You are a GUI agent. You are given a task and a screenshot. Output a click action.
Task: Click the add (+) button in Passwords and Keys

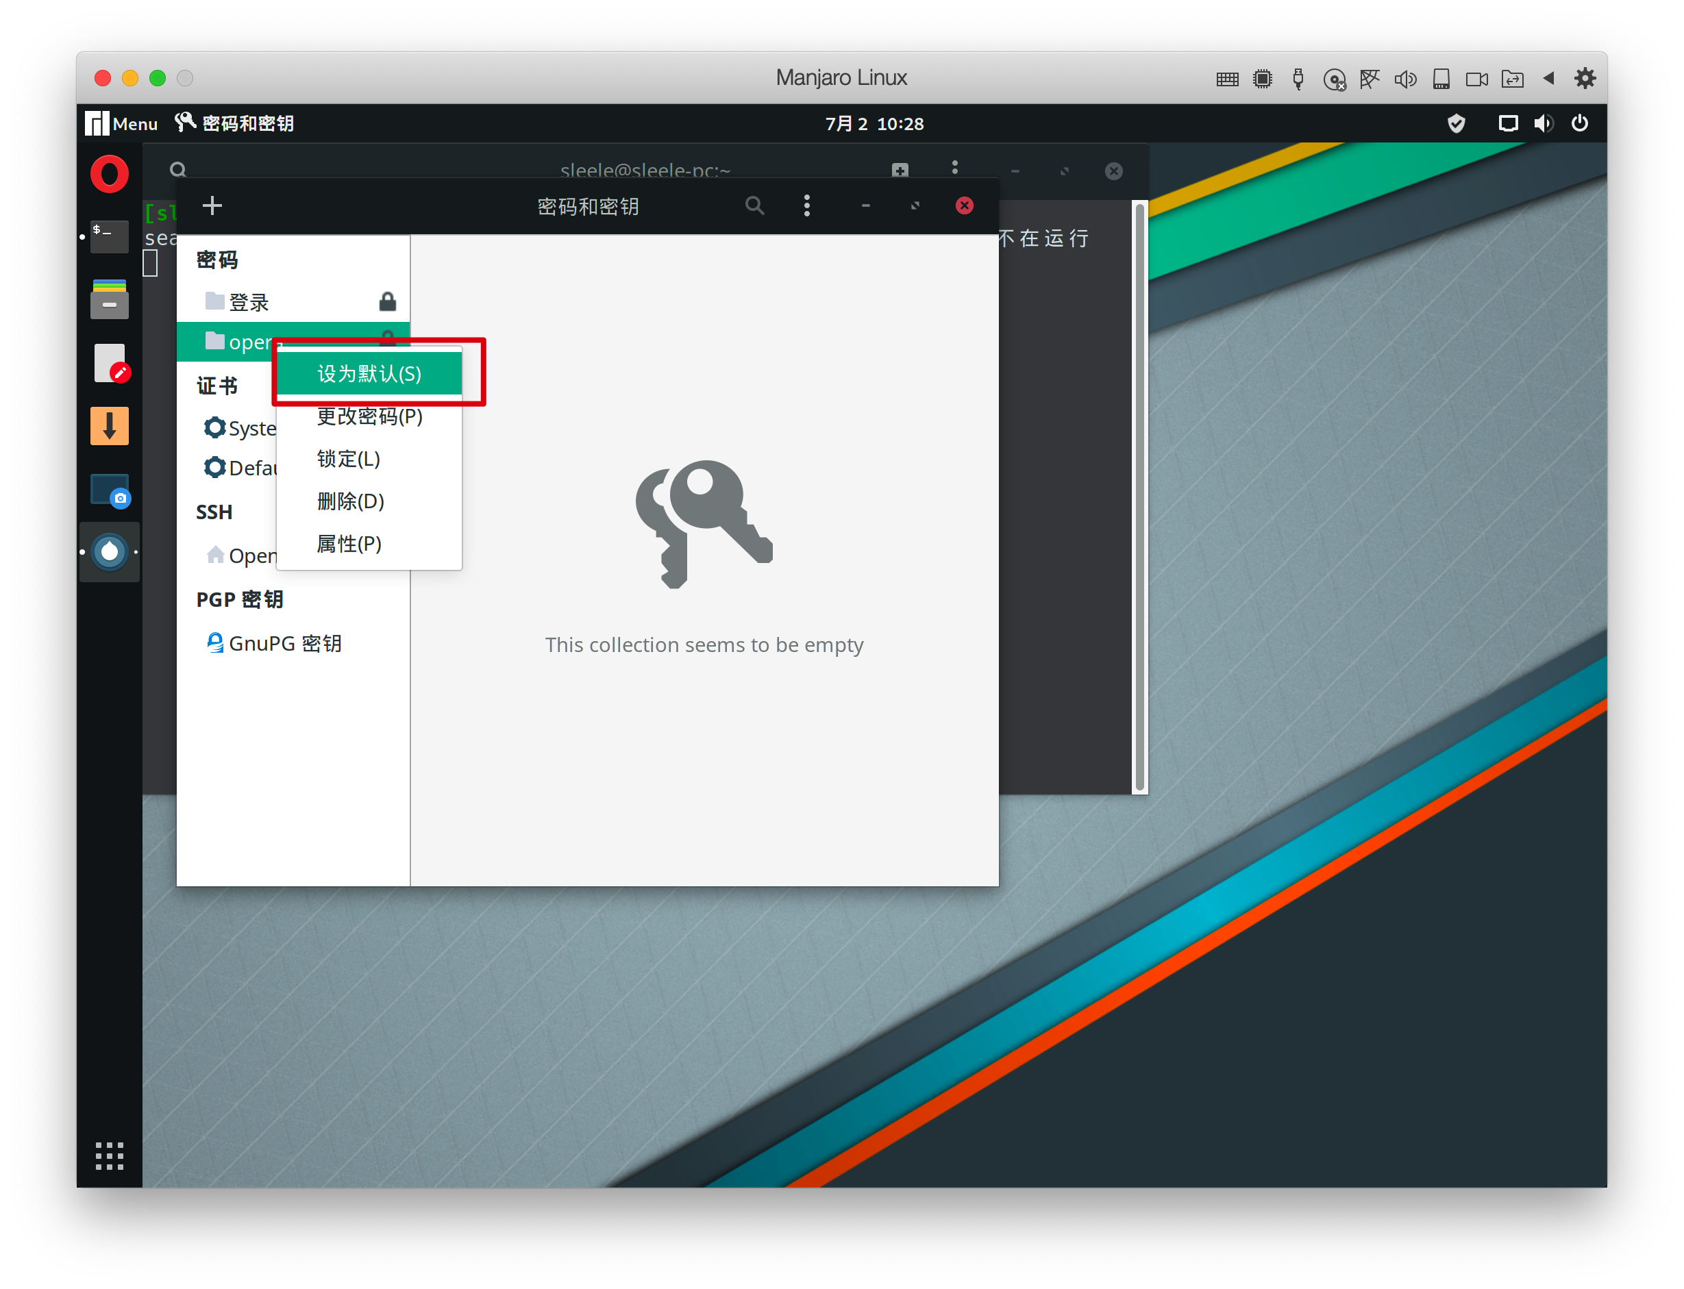pos(212,205)
